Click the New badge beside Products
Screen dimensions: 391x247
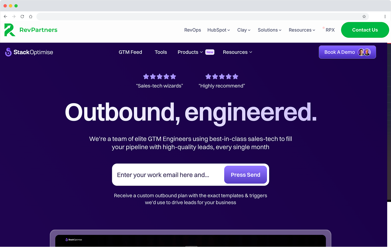point(210,52)
